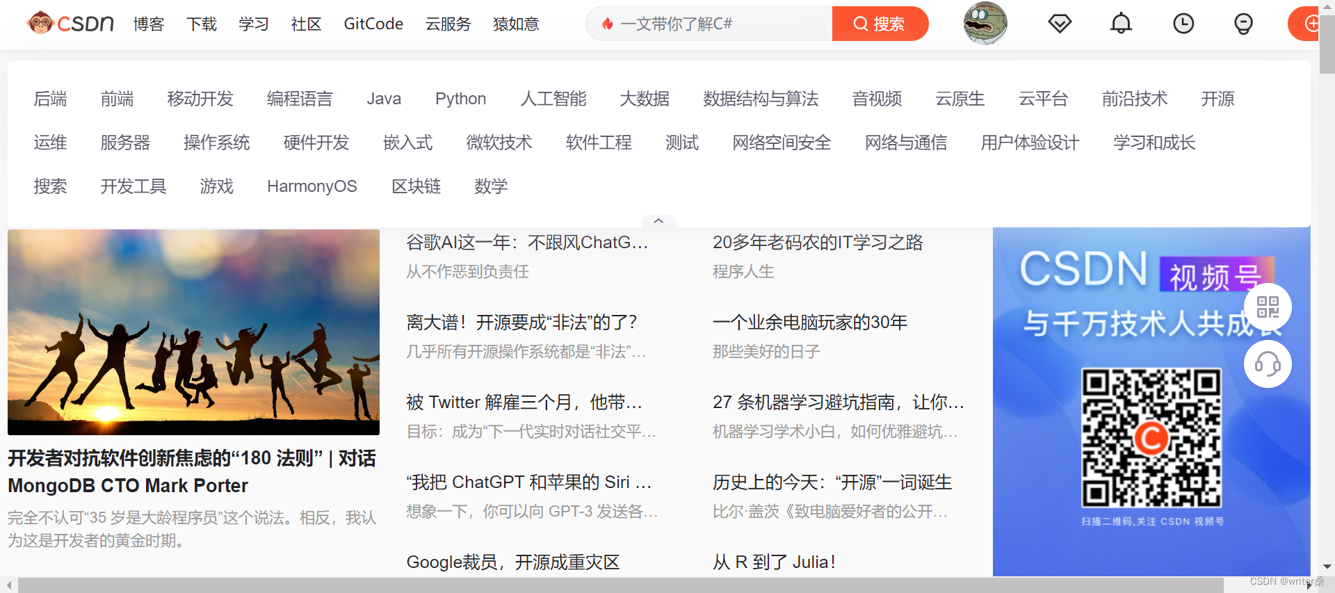
Task: Open the 猿如意 menu item
Action: click(516, 24)
